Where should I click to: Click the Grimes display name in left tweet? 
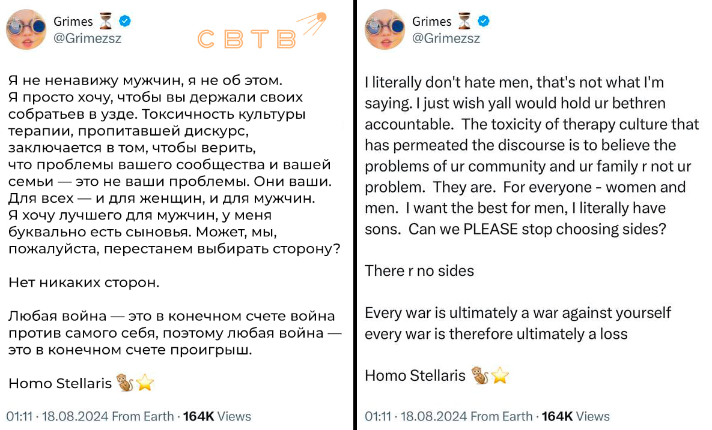pos(73,22)
